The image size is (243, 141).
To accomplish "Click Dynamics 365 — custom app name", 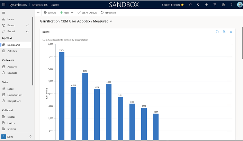I will click(46, 5).
